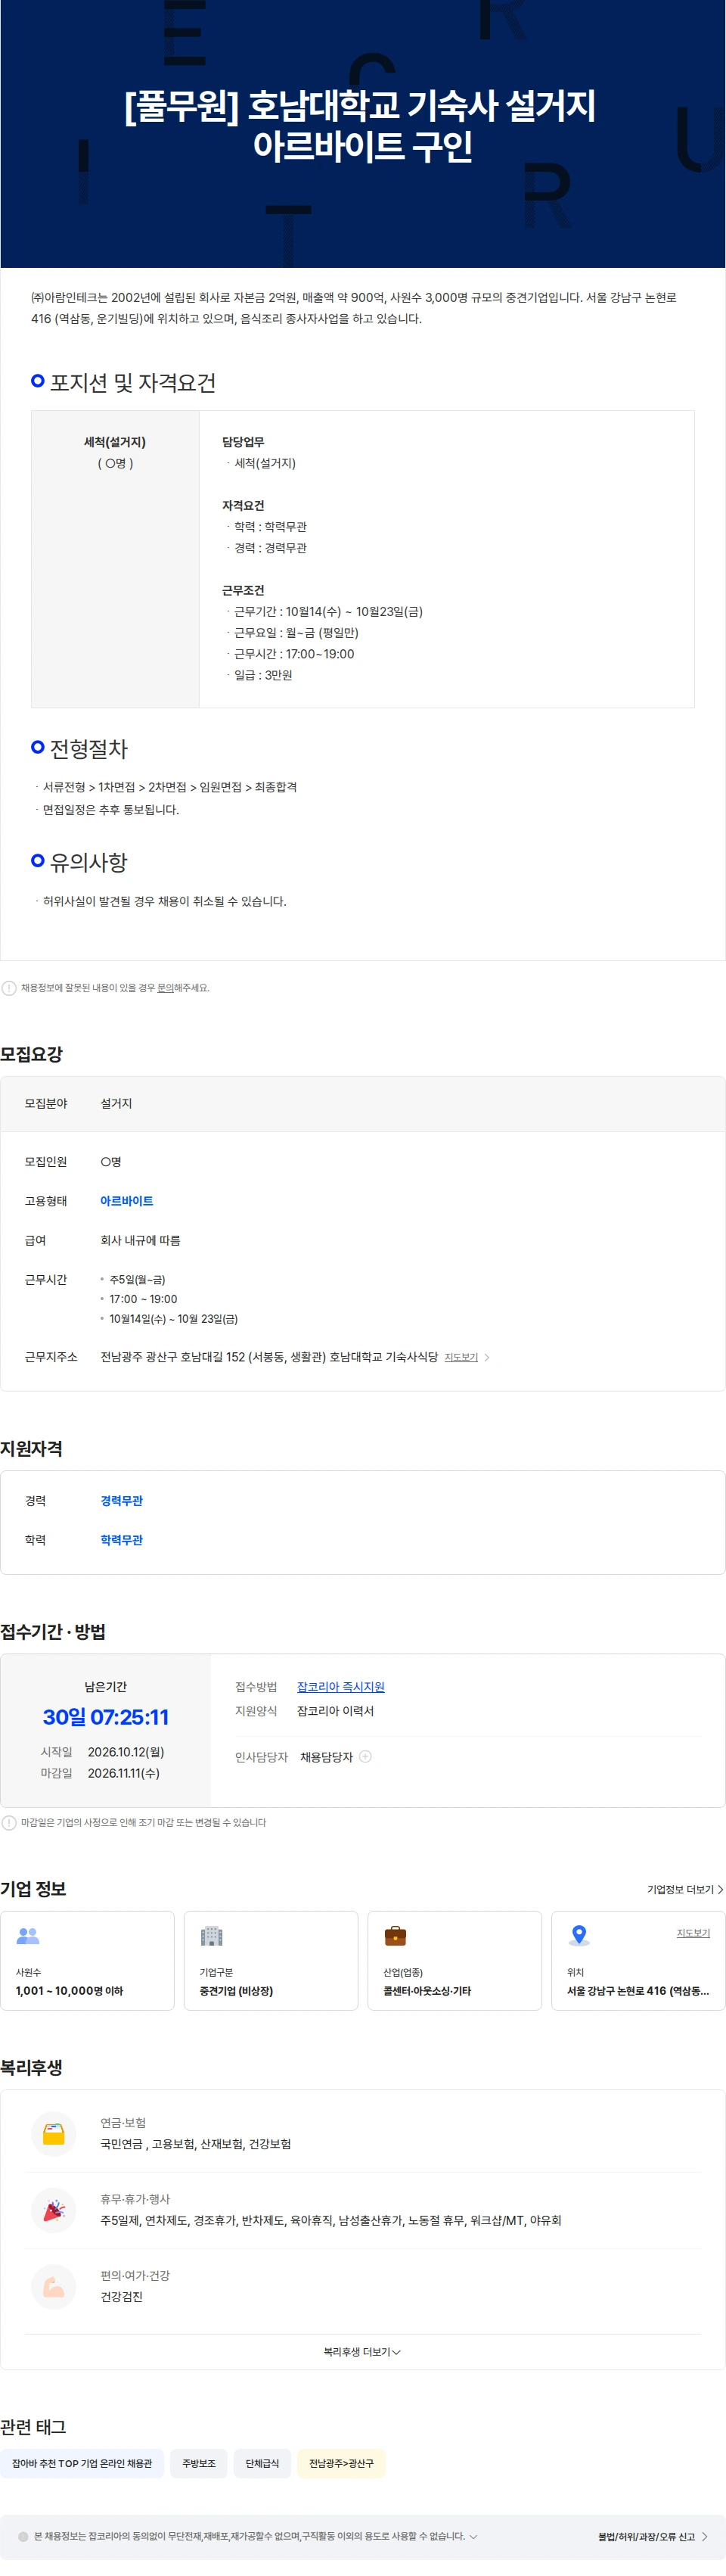Screen dimensions: 726x2576
Task: Click the 서울 강남구 논현로 416 address text
Action: pyautogui.click(x=638, y=1991)
